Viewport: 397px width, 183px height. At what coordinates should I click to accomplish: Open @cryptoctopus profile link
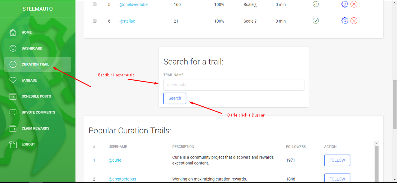(x=122, y=179)
